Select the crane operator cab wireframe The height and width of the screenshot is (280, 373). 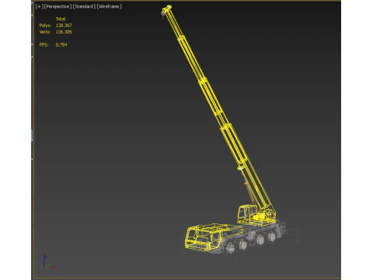247,214
